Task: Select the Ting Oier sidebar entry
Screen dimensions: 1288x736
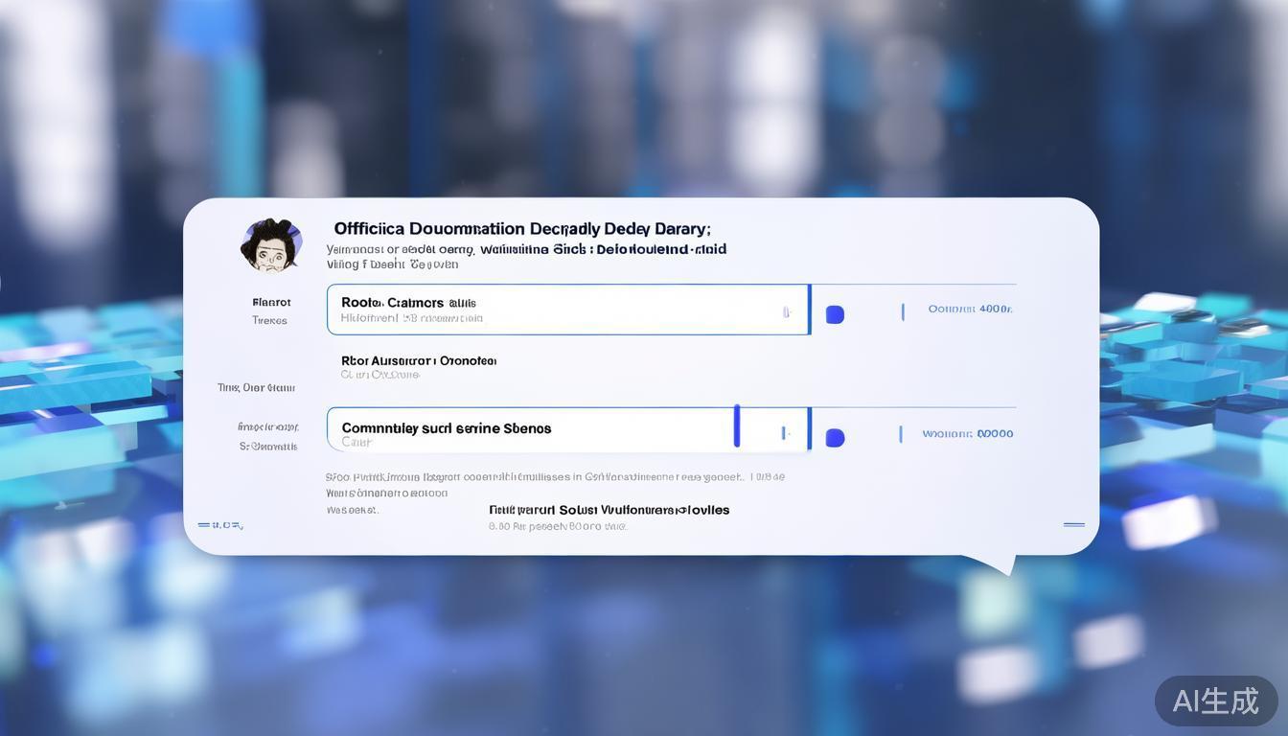Action: pyautogui.click(x=256, y=388)
